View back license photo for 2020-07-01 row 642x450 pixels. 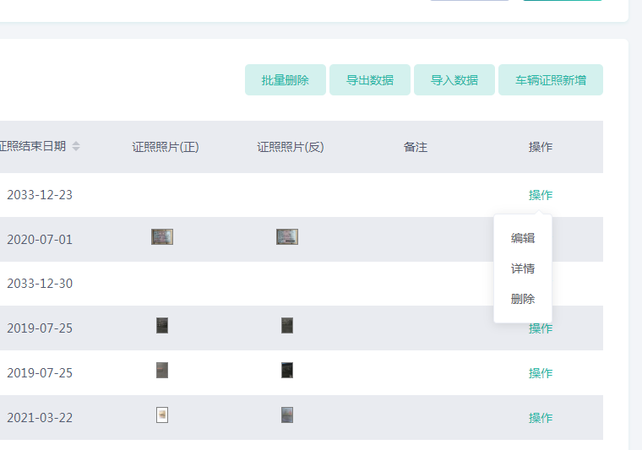[x=287, y=236]
